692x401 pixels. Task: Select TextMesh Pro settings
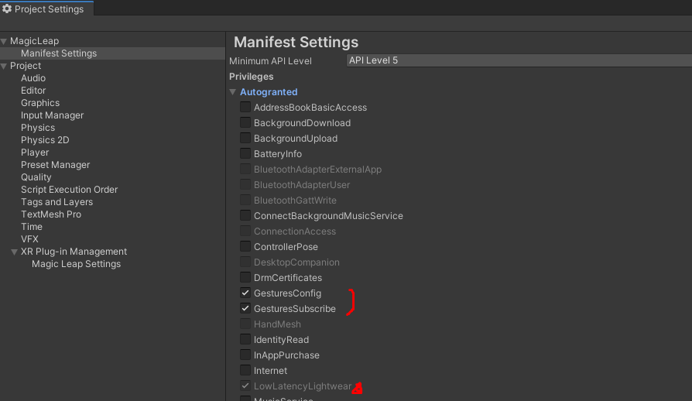coord(51,214)
